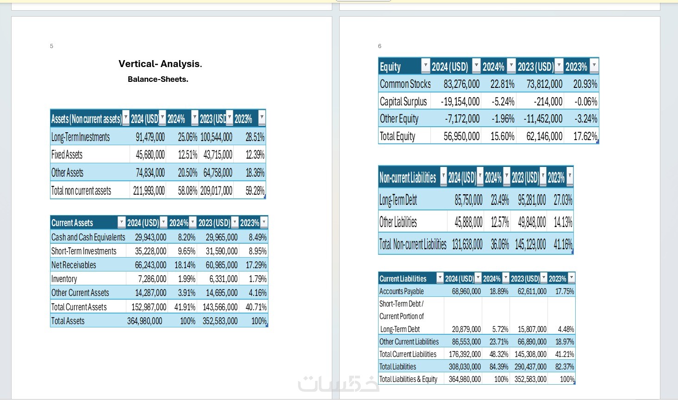The image size is (678, 400).
Task: Click the 'Total Current Assets' label
Action: pos(79,307)
